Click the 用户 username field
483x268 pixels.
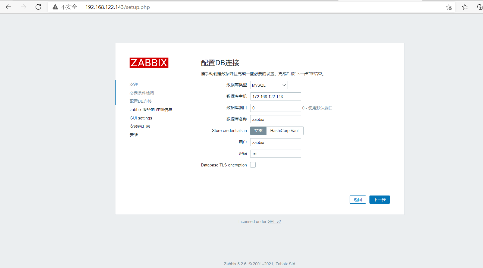(x=275, y=142)
